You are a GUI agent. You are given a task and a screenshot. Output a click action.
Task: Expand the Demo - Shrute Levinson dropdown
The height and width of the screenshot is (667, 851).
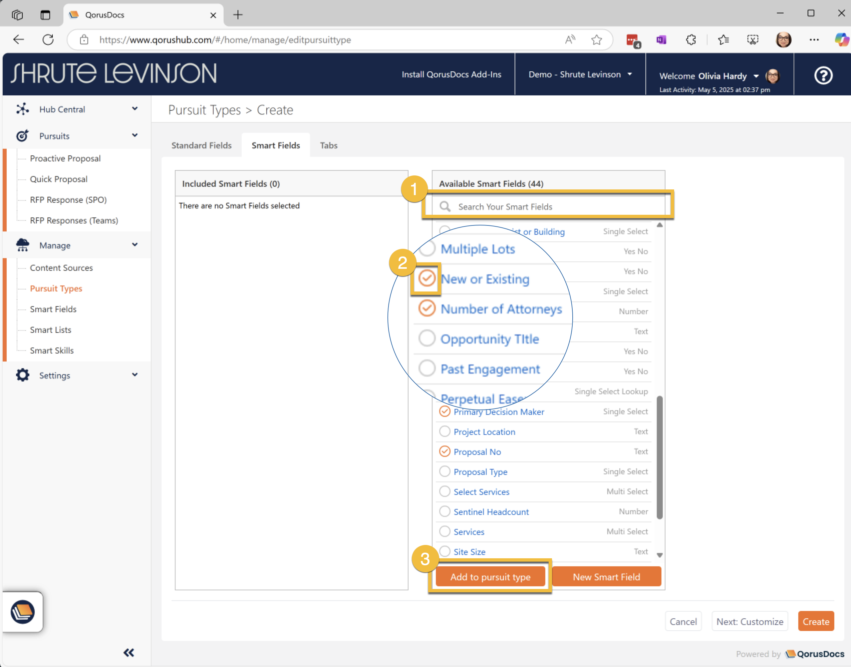click(580, 74)
